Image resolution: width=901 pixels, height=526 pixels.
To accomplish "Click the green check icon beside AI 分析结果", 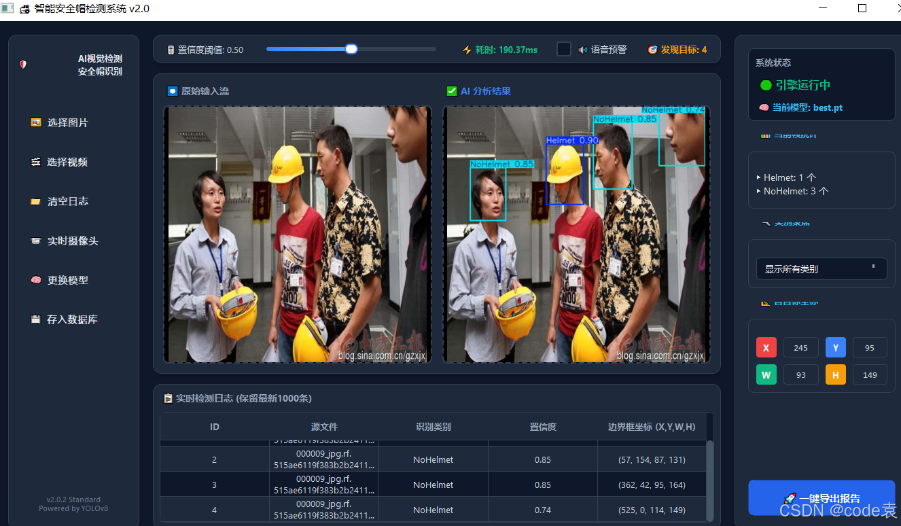I will 452,91.
